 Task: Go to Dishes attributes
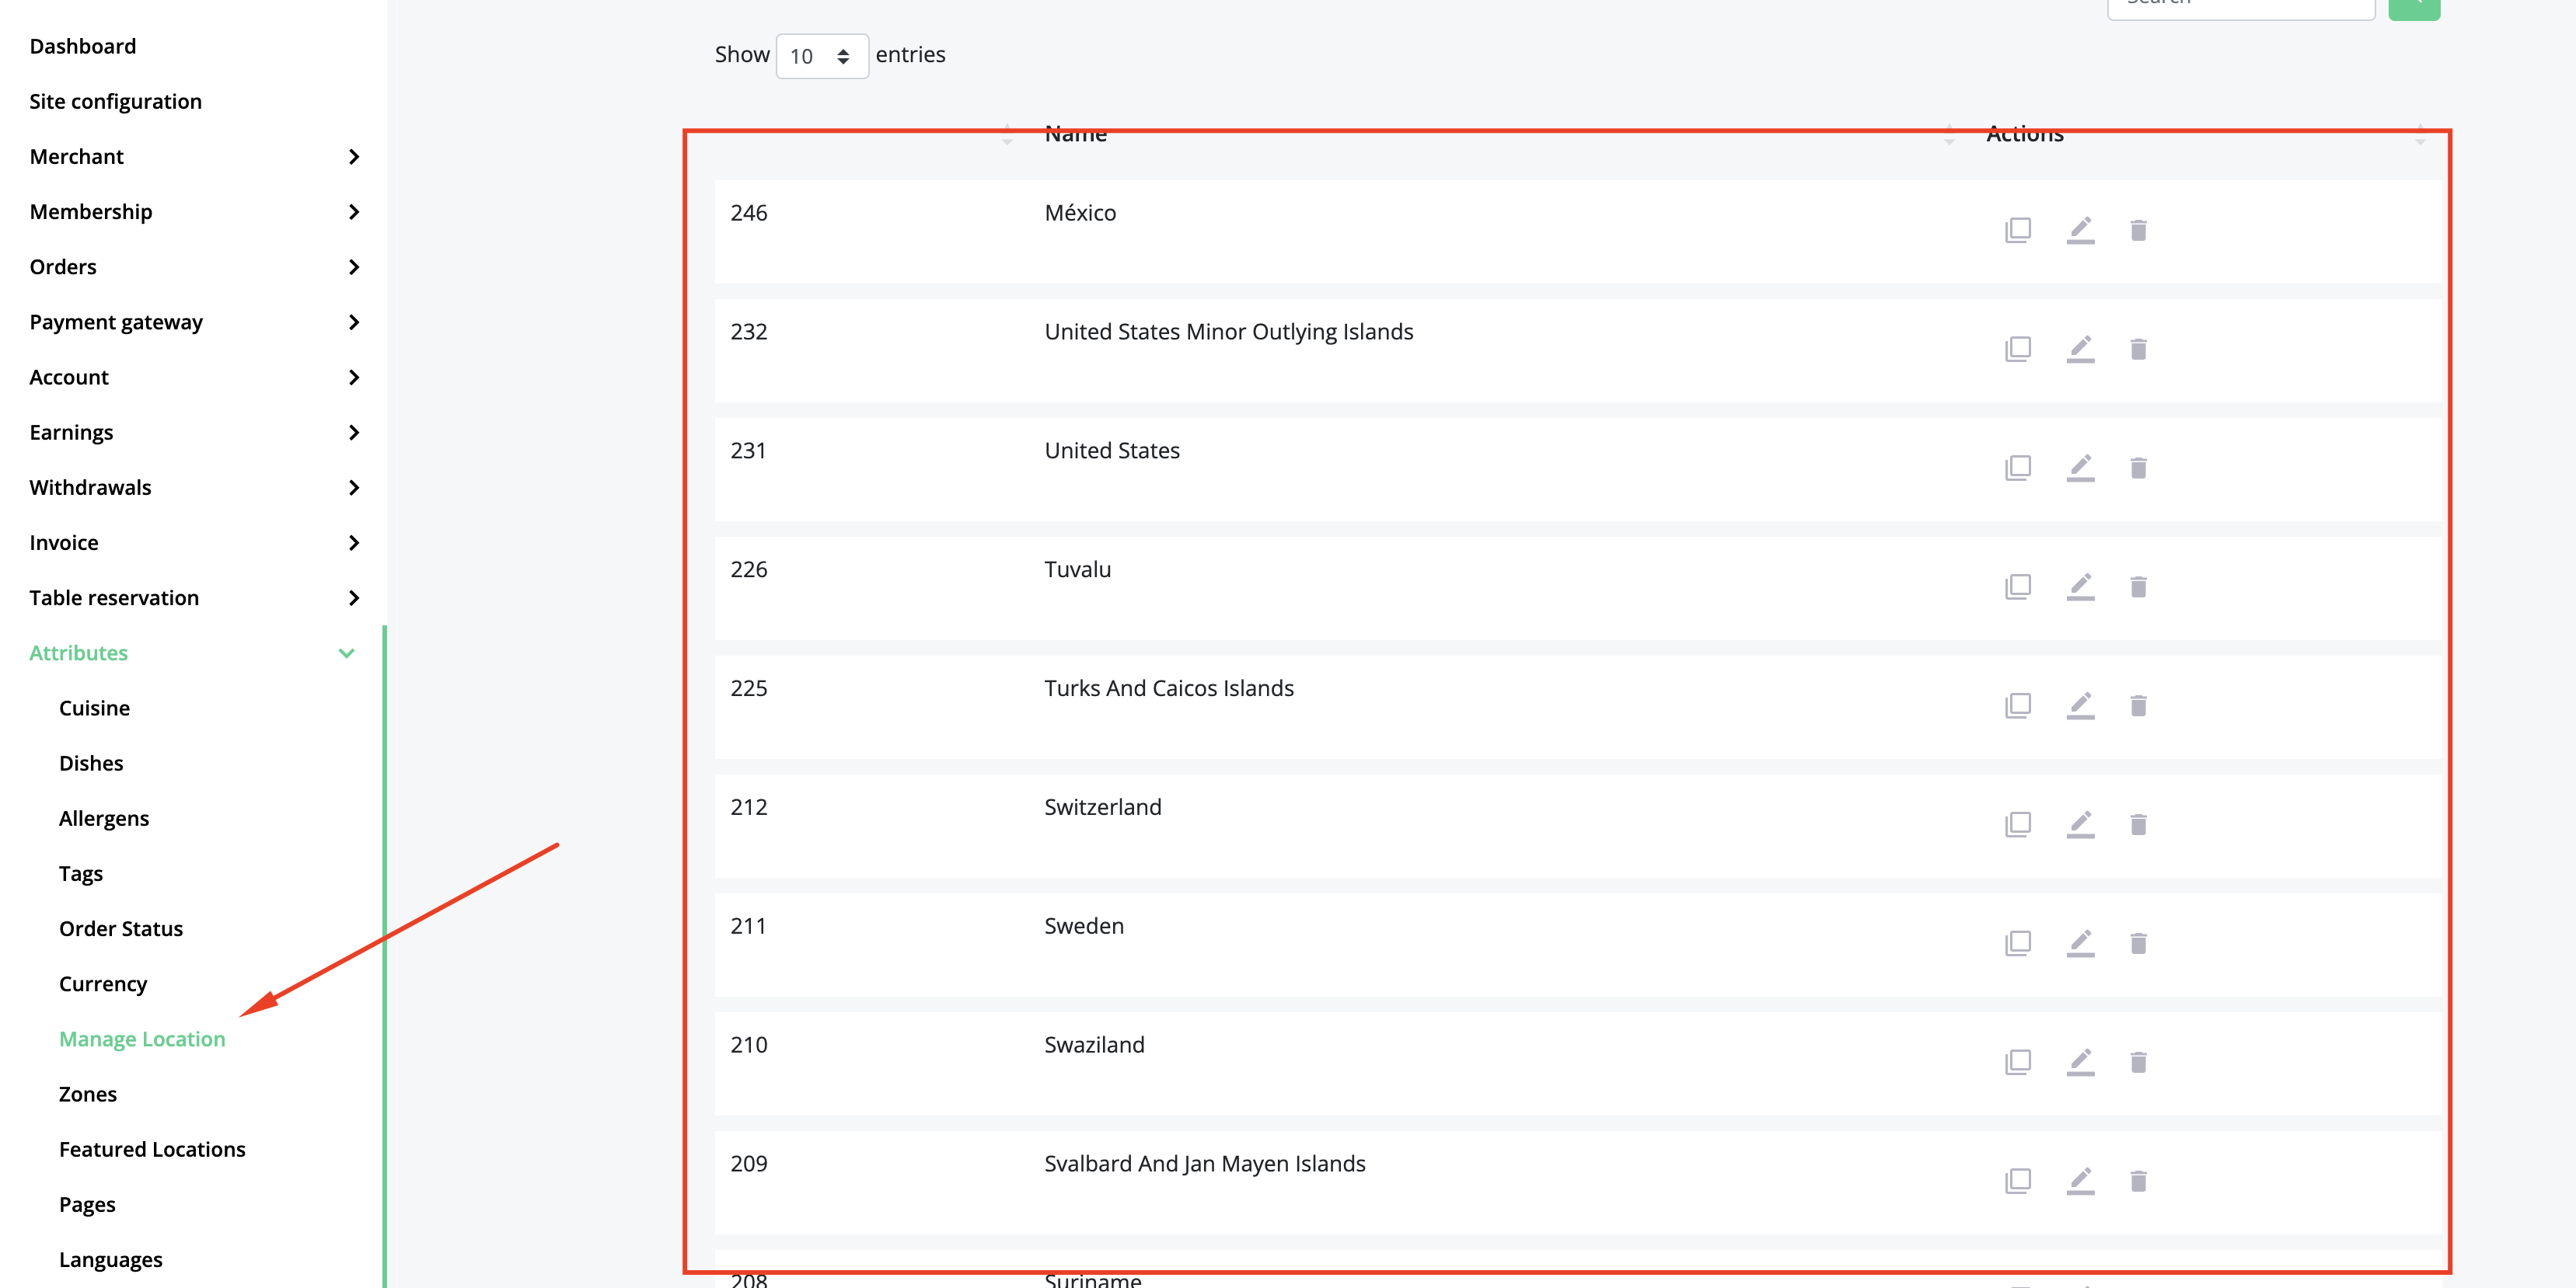(91, 764)
